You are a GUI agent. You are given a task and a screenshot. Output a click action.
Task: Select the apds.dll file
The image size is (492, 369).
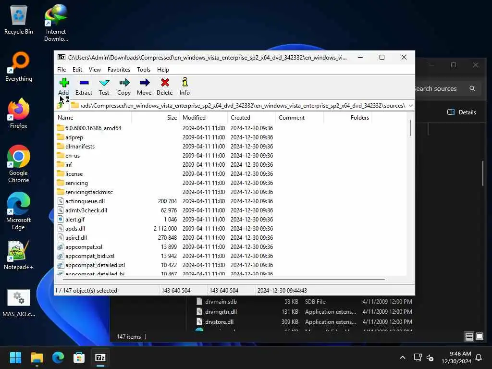71,228
